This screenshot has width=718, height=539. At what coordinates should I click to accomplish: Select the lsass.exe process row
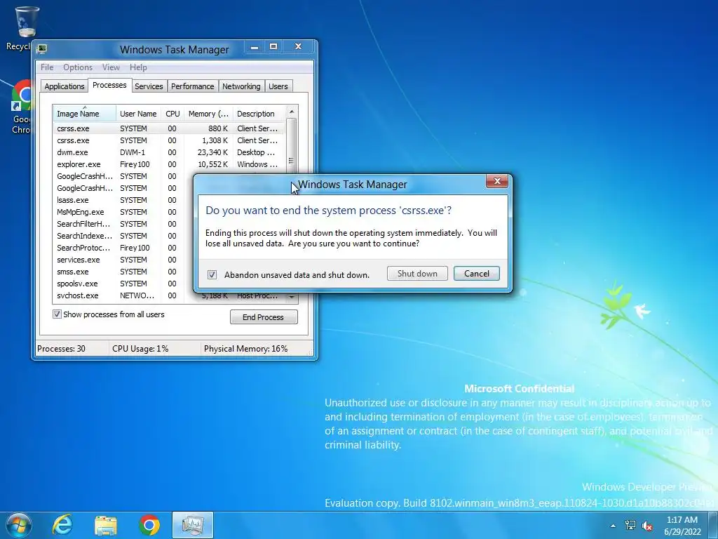point(123,200)
